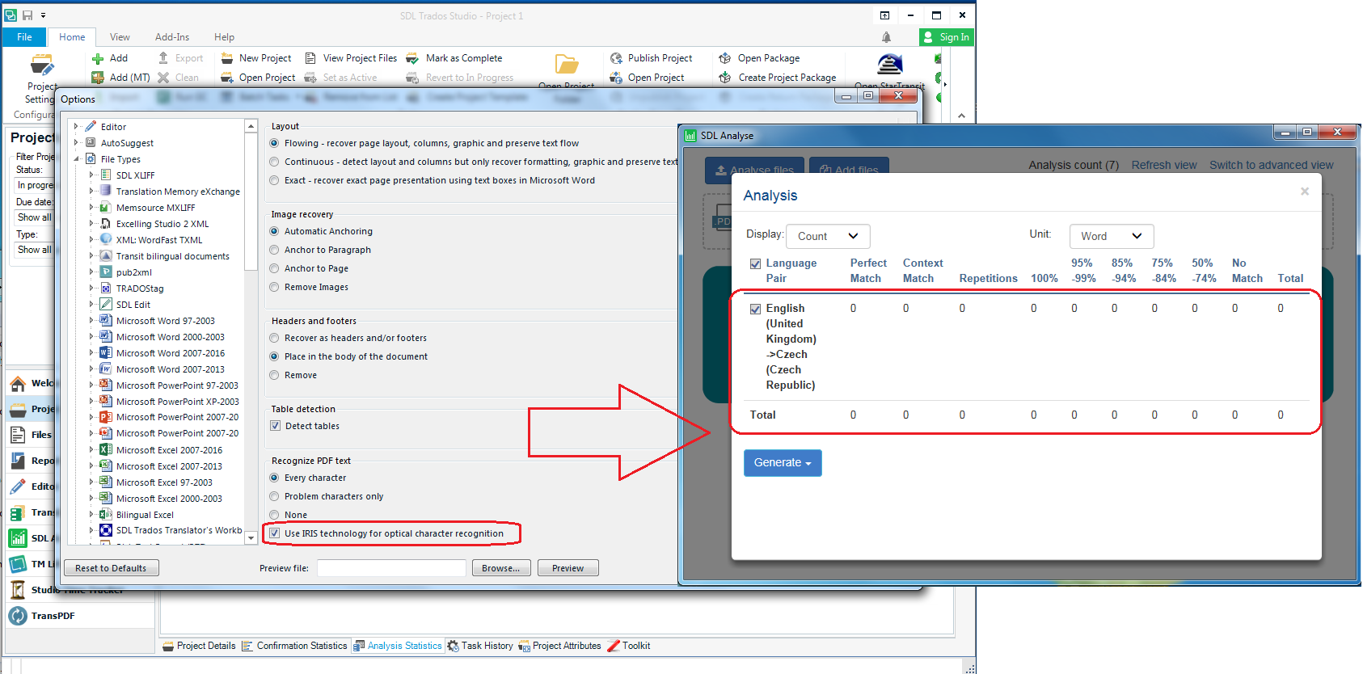Click the Publish Project icon in ribbon
Screen dimensions: 1363x674
(616, 58)
